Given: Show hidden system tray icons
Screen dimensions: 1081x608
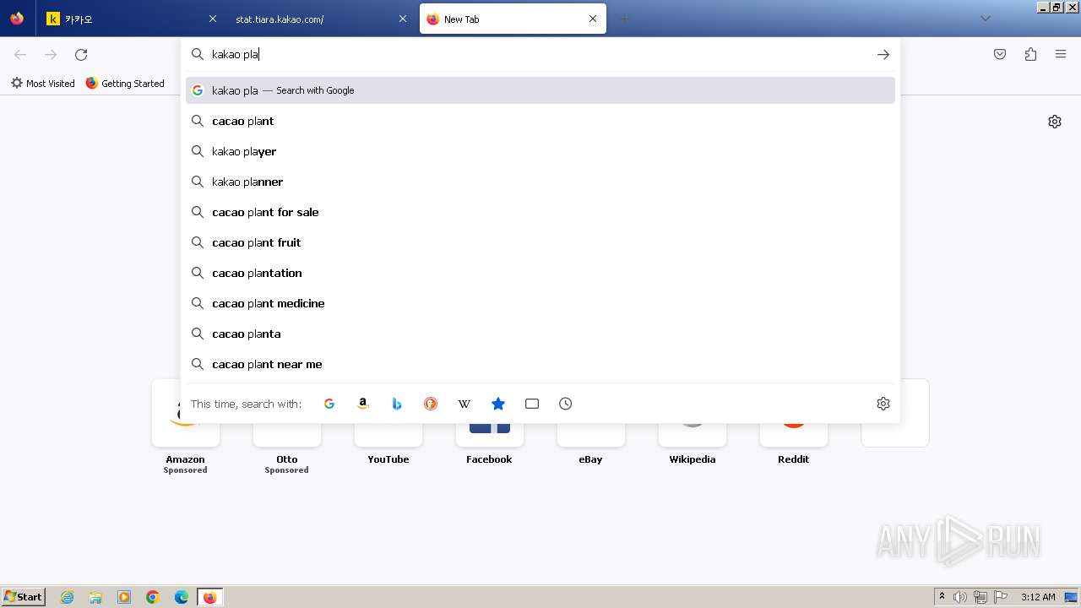Looking at the screenshot, I should (x=942, y=597).
